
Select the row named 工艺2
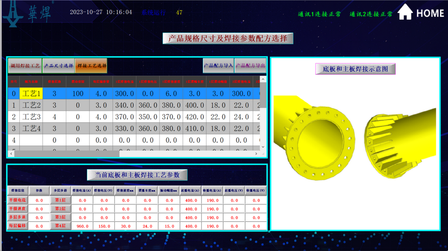pyautogui.click(x=32, y=105)
